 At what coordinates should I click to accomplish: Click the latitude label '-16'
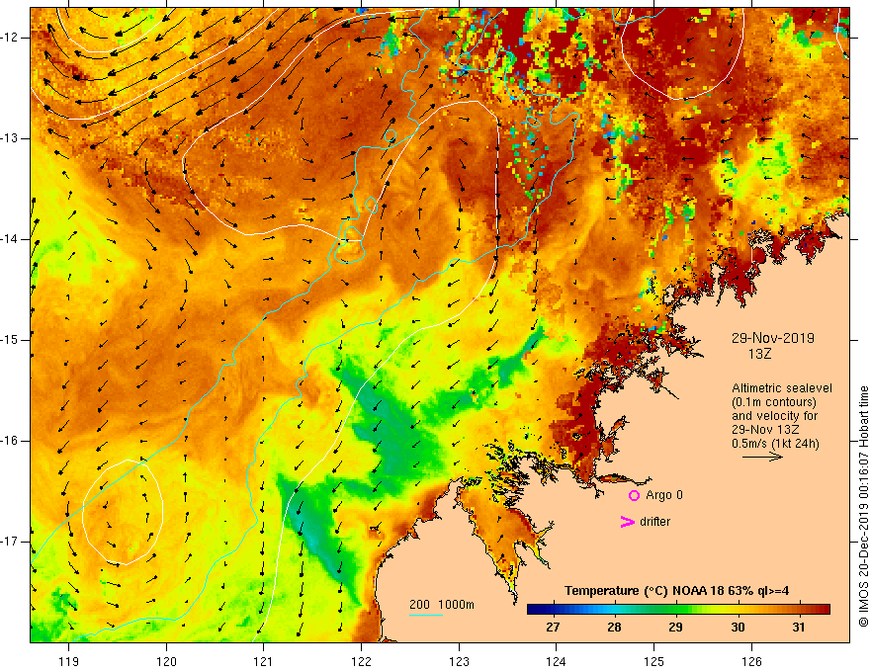[10, 441]
